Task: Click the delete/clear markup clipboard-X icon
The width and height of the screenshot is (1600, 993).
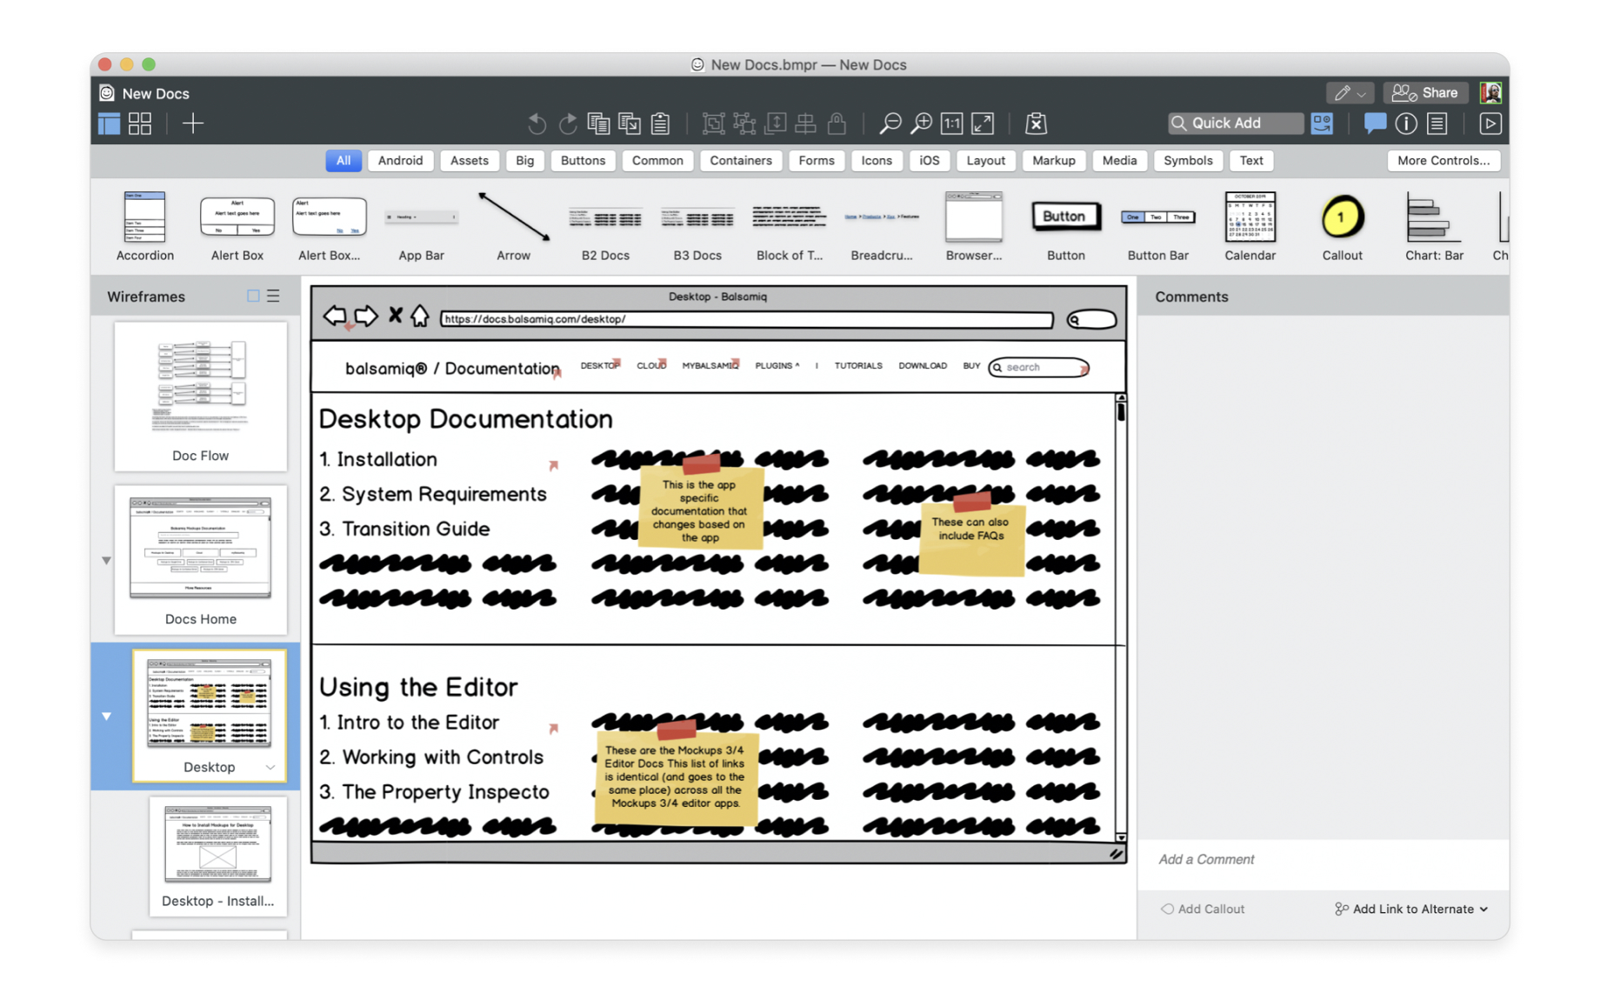Action: 1036,123
